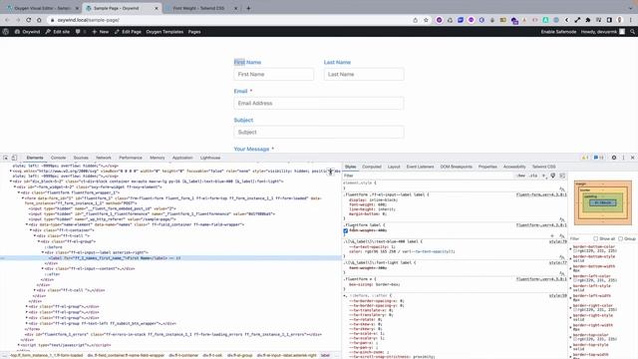Expand ff-el-input--content div node
This screenshot has height=359, width=638.
coord(43,268)
